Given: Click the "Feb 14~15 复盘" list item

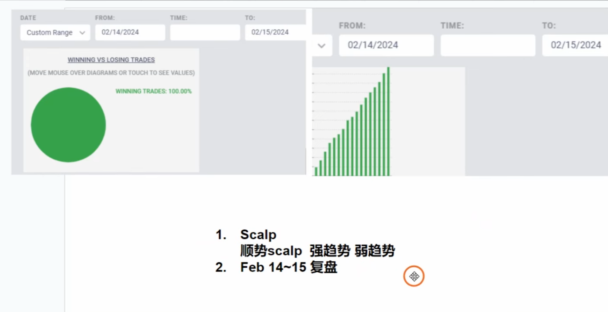Looking at the screenshot, I should pos(288,267).
